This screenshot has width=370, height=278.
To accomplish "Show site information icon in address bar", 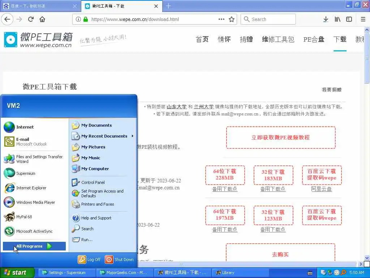I will [78, 19].
